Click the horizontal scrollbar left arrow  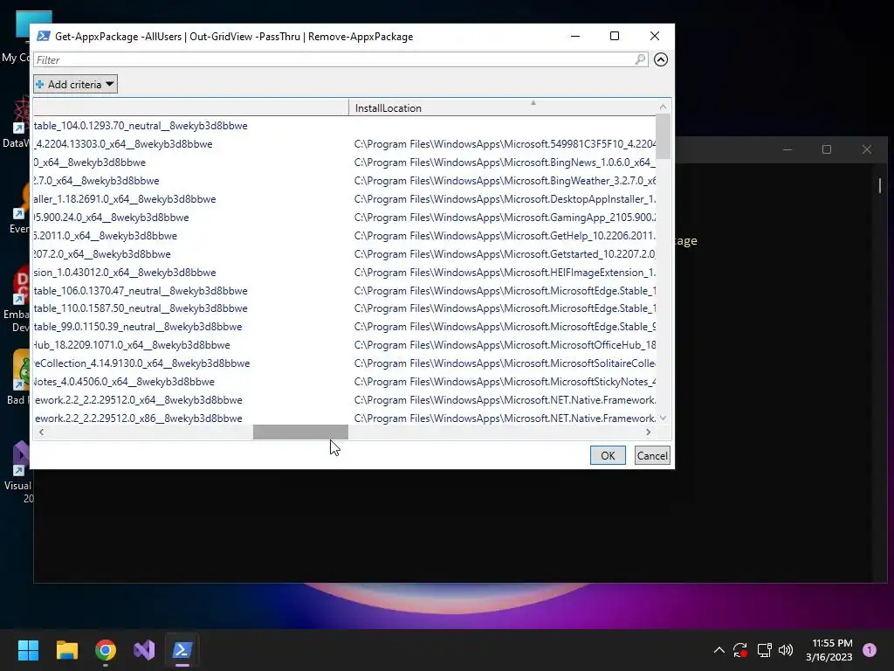41,432
